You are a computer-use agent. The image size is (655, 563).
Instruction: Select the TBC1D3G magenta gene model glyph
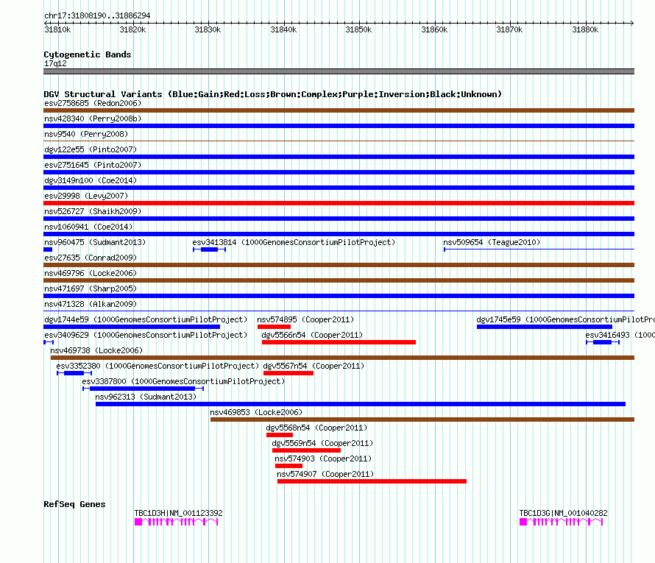coord(561,522)
